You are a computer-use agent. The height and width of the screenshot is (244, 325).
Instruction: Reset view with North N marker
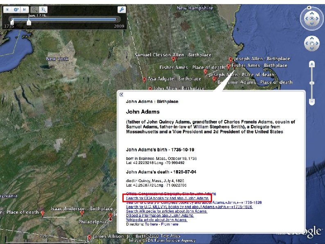(x=309, y=7)
